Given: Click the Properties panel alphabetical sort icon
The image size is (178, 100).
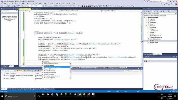Looking at the screenshot, I should point(147,61).
